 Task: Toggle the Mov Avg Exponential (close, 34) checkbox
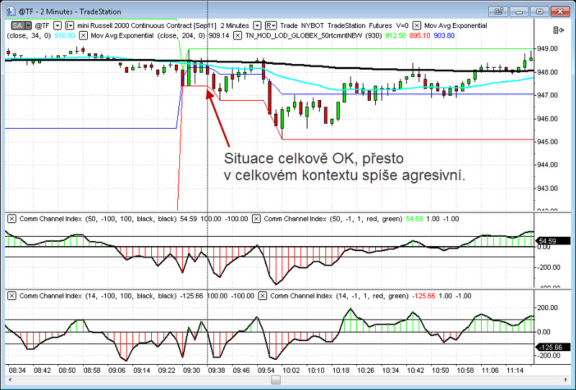click(417, 26)
